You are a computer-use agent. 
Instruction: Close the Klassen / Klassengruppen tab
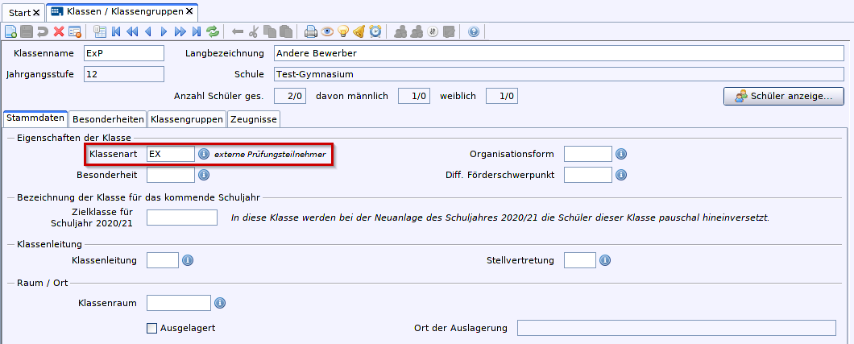[189, 11]
